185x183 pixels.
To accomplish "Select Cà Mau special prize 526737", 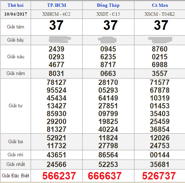I will click(159, 176).
